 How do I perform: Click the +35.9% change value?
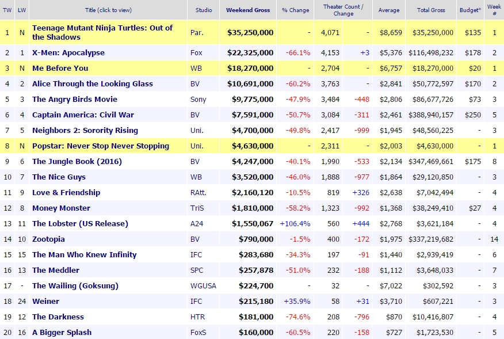[297, 302]
